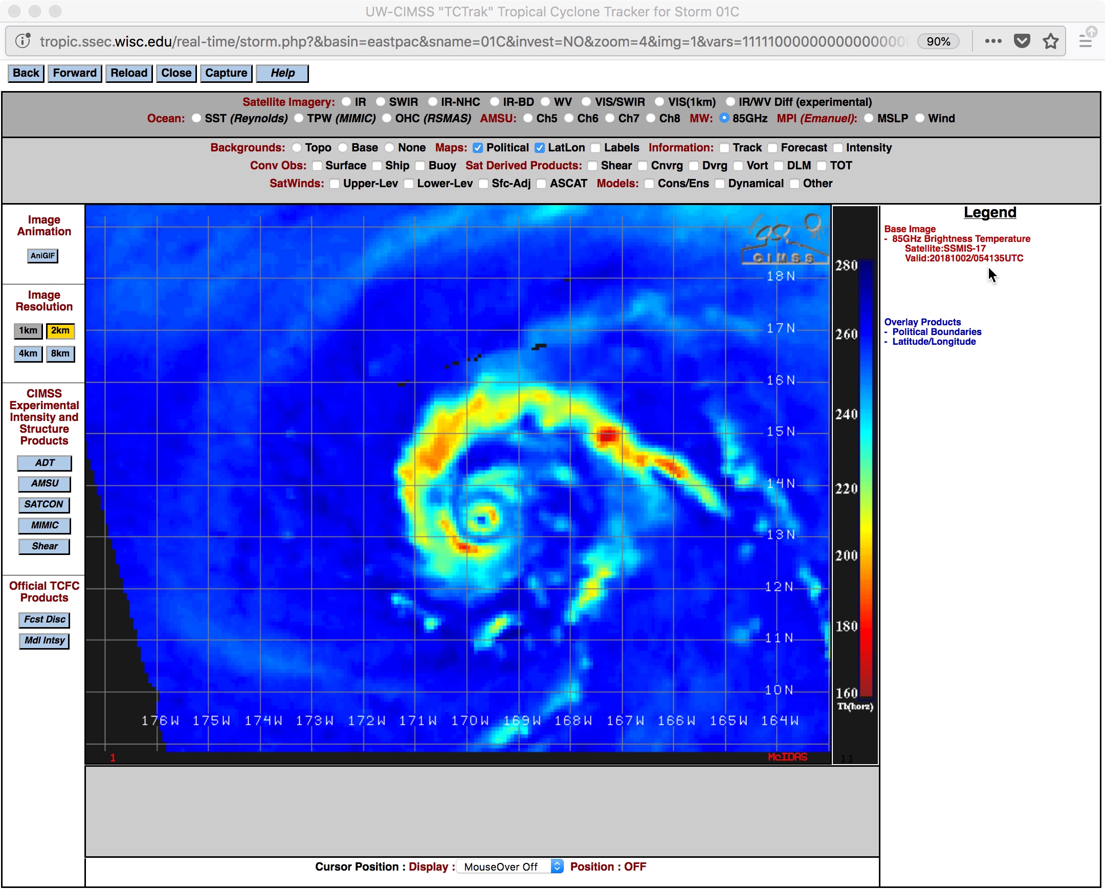Click the Forward button

(x=75, y=73)
